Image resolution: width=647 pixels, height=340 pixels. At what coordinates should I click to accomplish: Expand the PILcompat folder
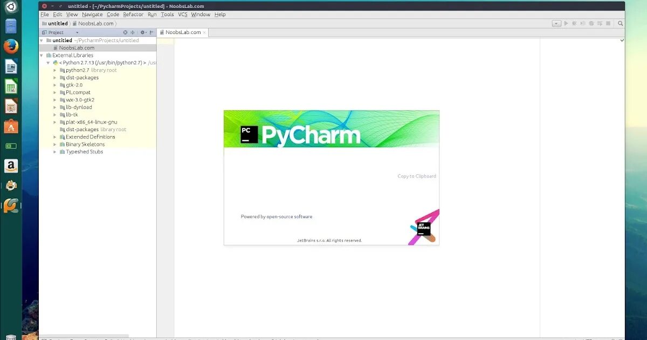tap(55, 92)
